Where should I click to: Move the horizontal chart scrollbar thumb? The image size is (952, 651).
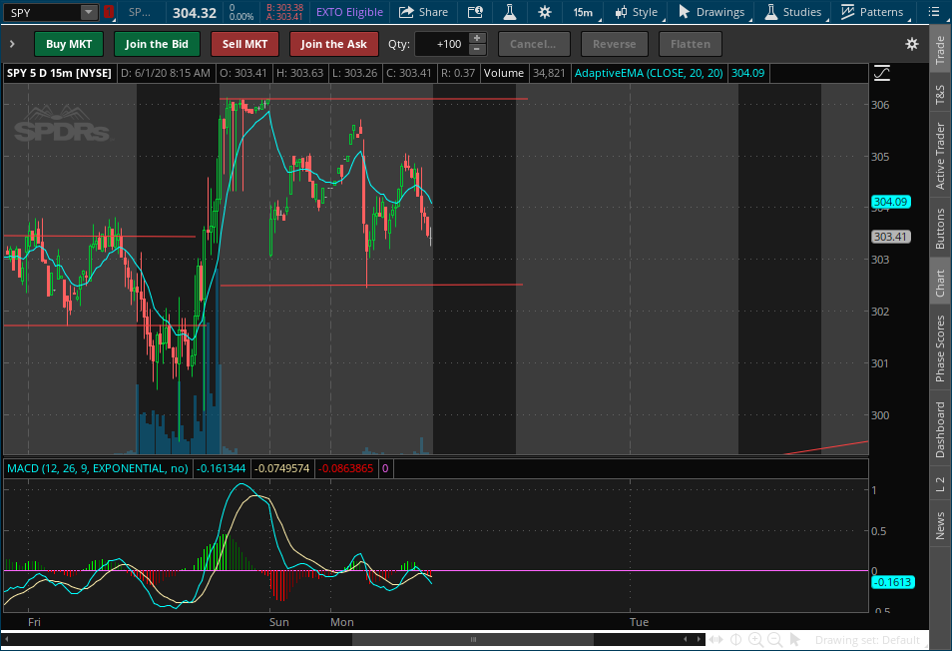tap(473, 639)
